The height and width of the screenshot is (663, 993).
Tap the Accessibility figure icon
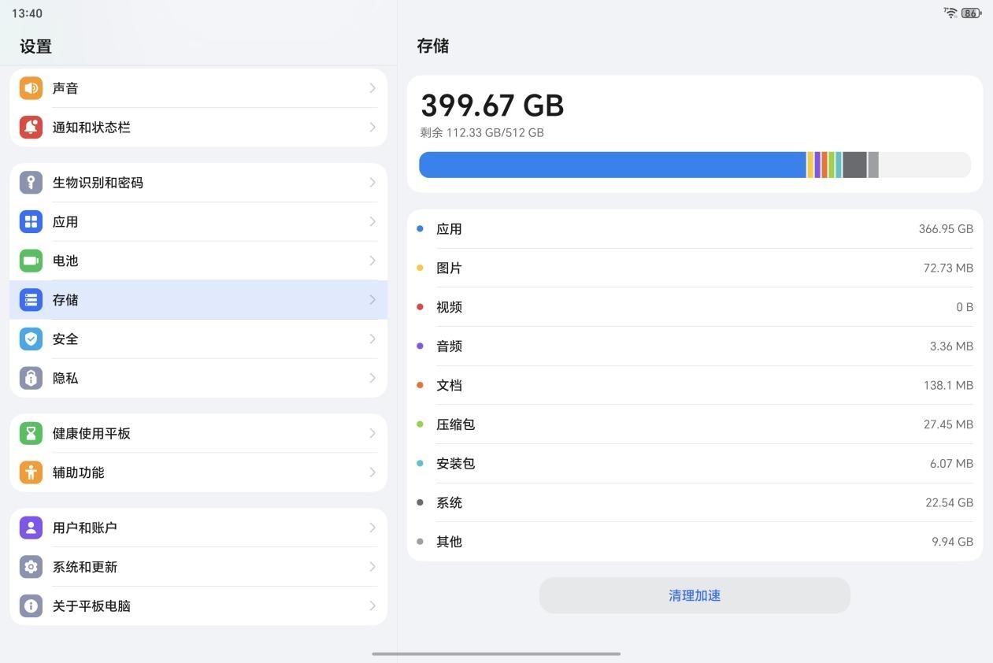31,472
